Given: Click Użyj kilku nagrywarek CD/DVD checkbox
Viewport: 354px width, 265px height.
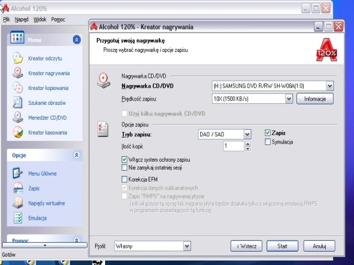Looking at the screenshot, I should (x=124, y=113).
